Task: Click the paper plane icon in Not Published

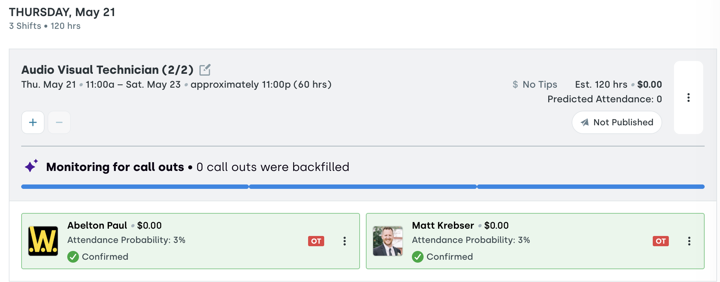Action: point(585,122)
